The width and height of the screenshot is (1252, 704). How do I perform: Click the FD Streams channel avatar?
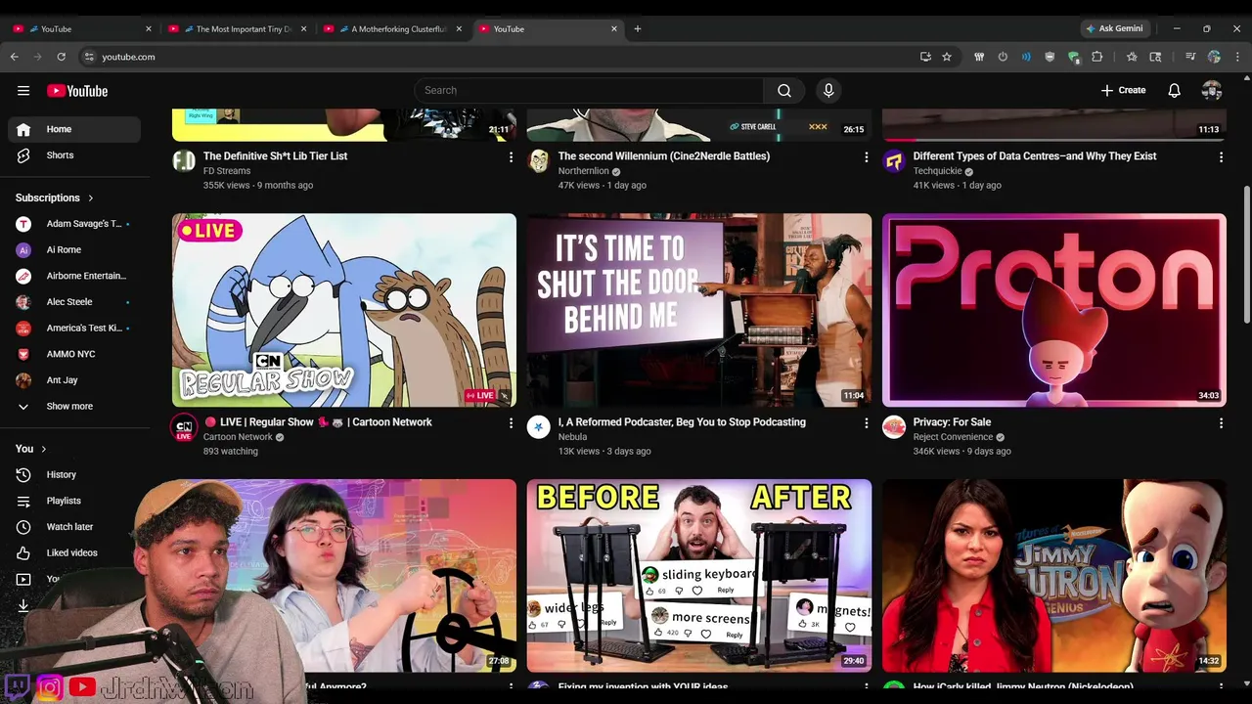point(184,161)
